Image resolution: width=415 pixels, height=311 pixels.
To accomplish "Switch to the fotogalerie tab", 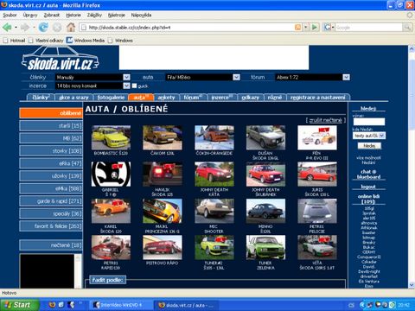I will click(x=111, y=98).
